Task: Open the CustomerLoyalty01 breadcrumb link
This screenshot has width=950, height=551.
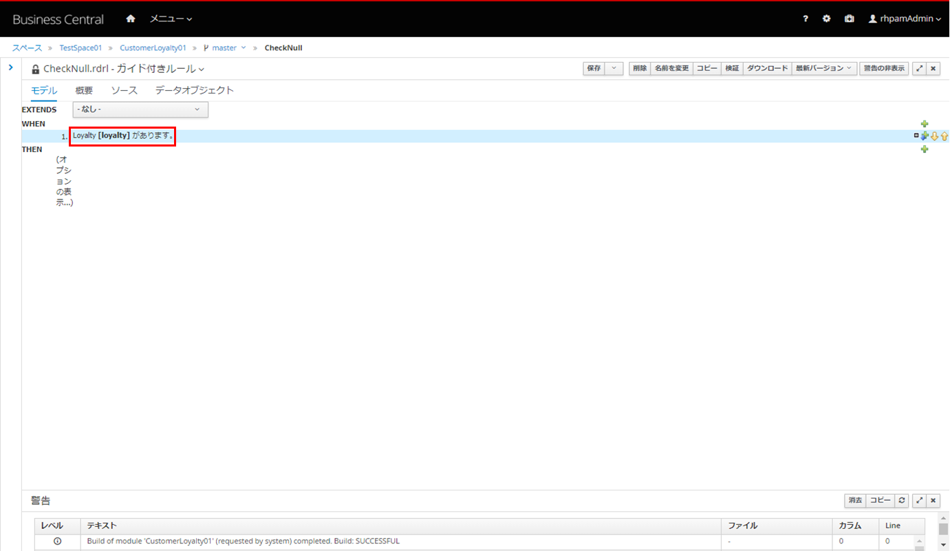Action: pyautogui.click(x=153, y=48)
